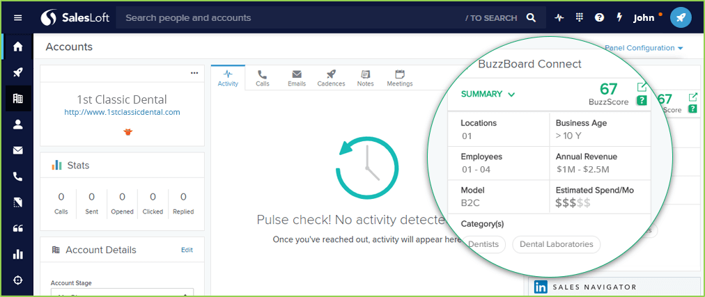Image resolution: width=705 pixels, height=297 pixels.
Task: Open the help question mark icon
Action: 599,18
